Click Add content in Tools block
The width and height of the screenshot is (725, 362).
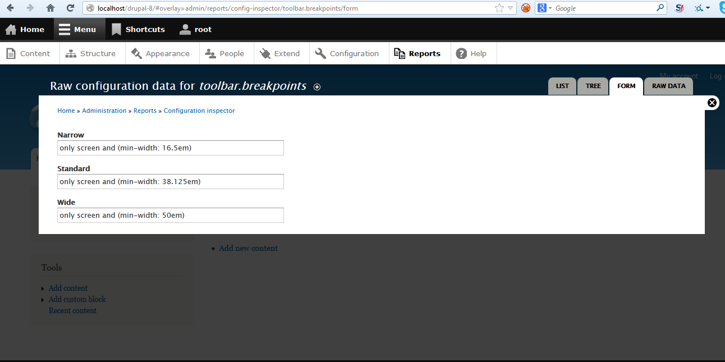pos(68,288)
